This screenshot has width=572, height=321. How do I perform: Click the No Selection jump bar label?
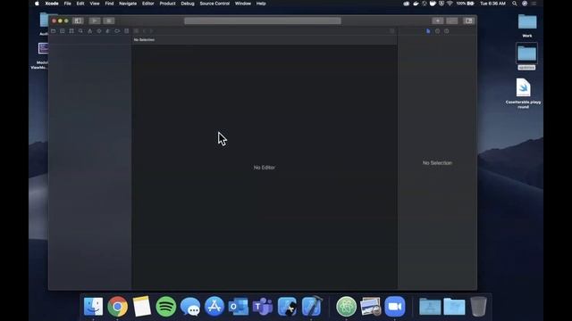(x=144, y=39)
